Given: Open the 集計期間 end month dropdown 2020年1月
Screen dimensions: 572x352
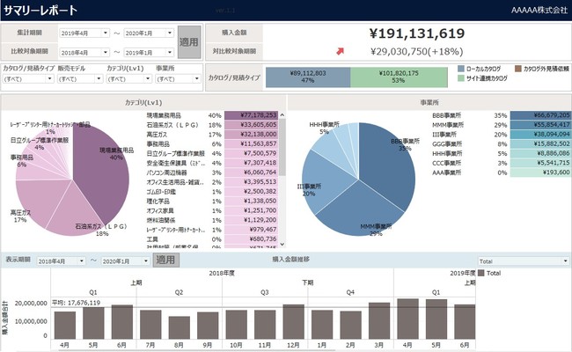Looking at the screenshot, I should click(149, 33).
